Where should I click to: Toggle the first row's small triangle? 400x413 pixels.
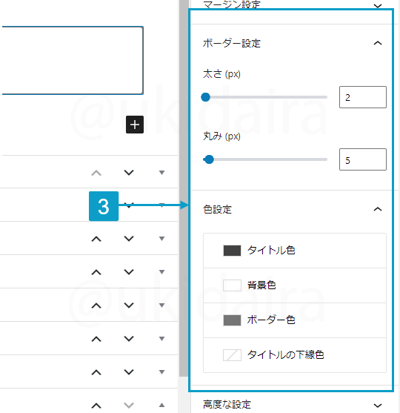coord(161,173)
